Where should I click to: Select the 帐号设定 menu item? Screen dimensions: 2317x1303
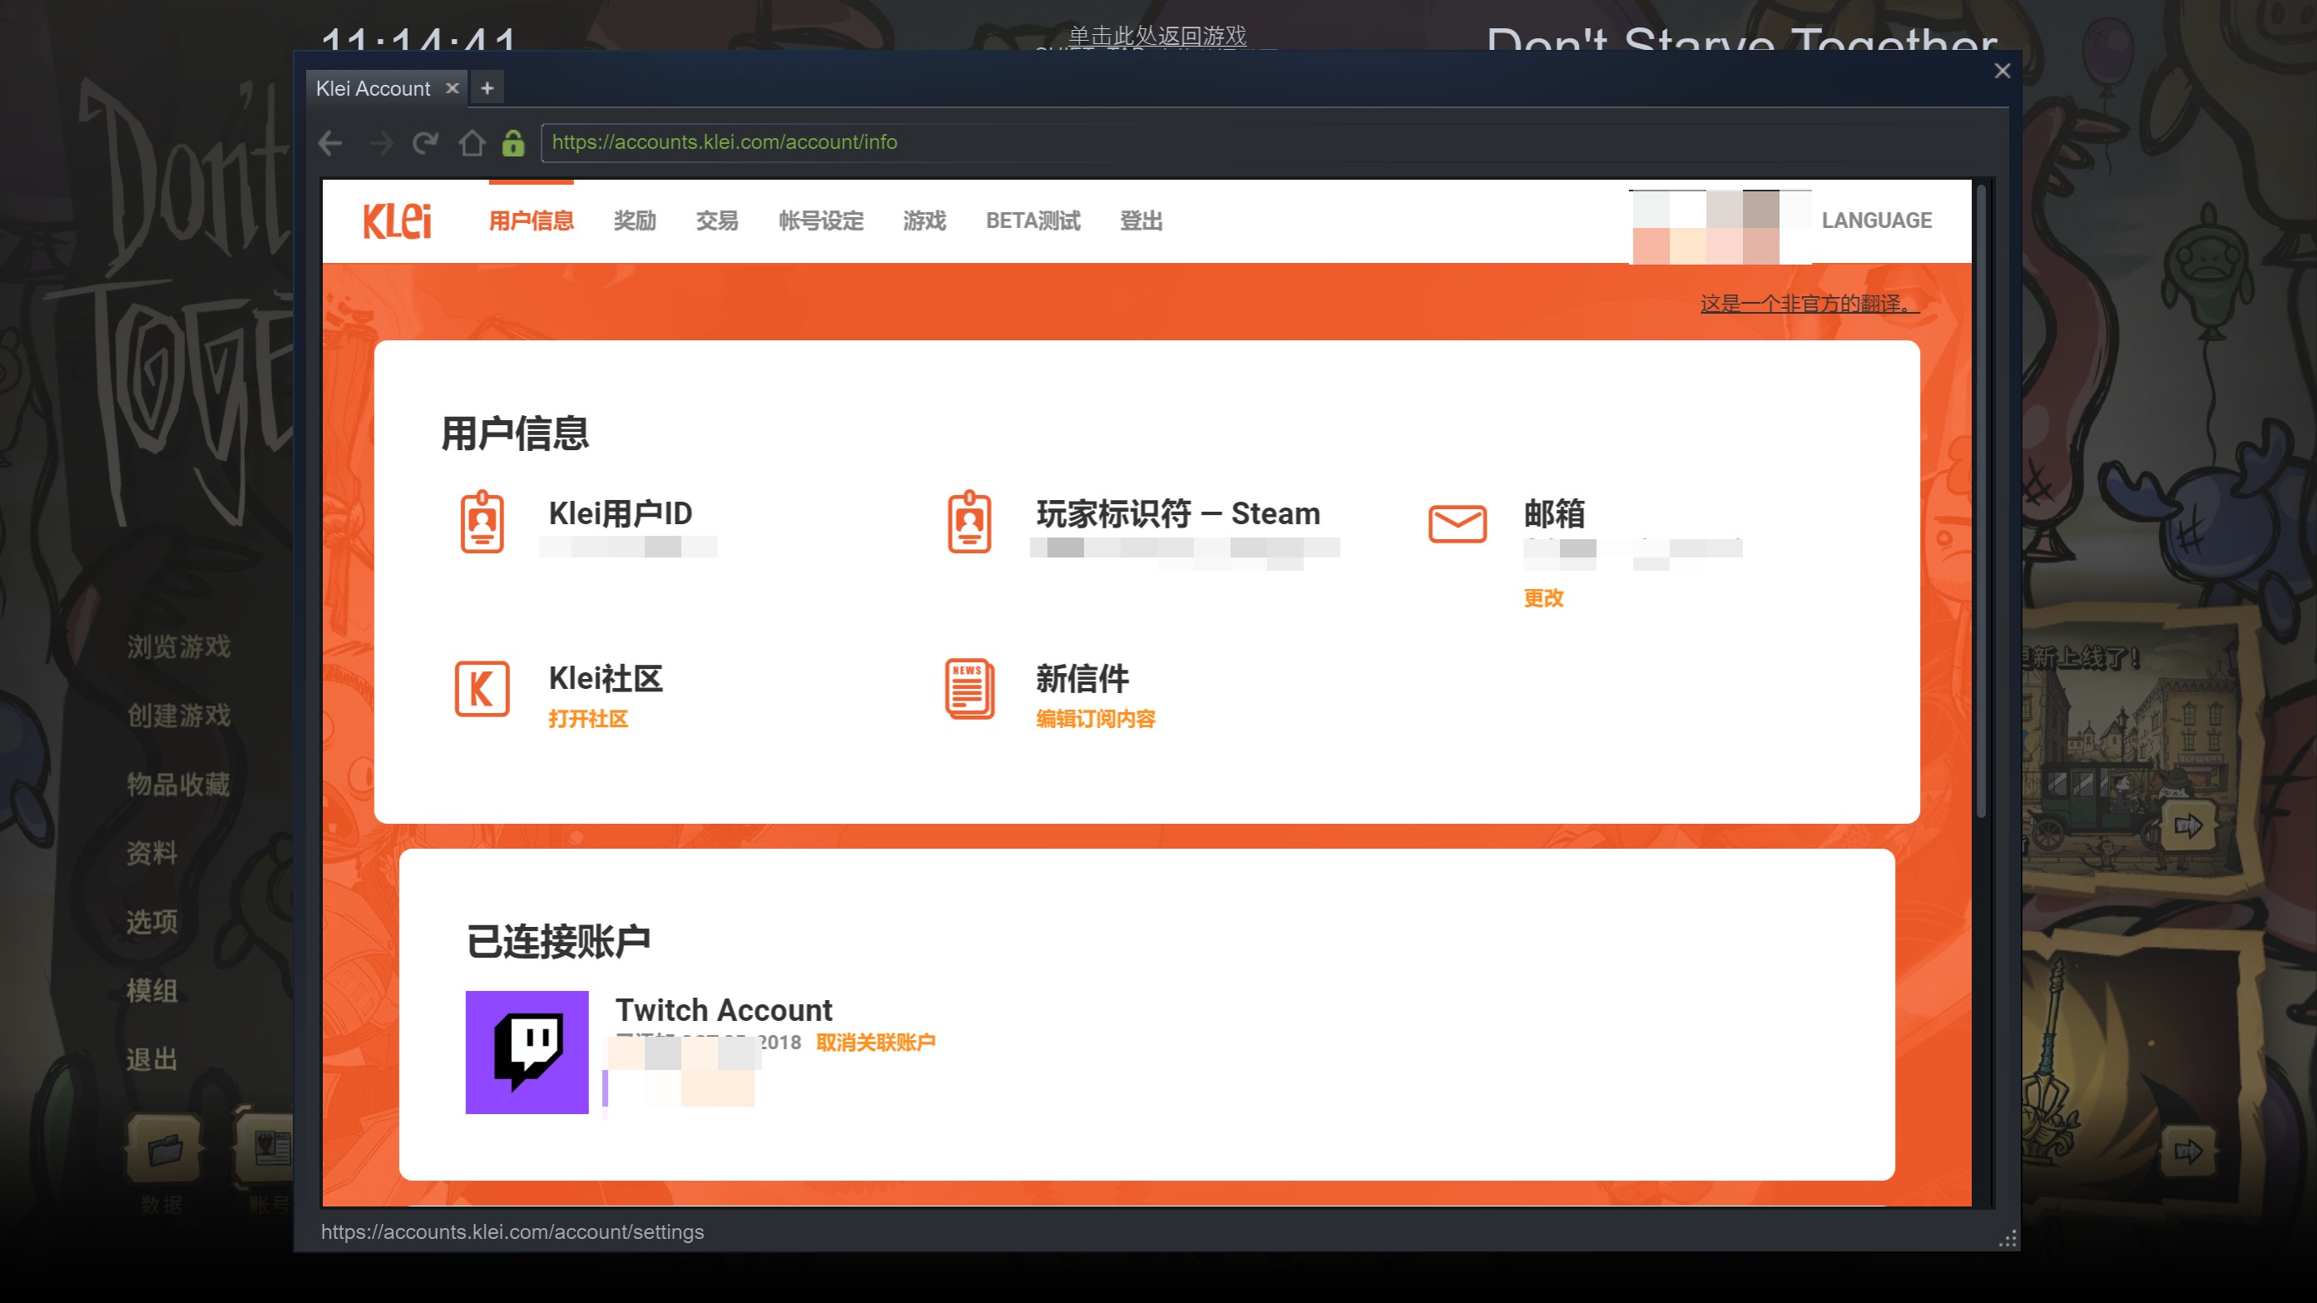[x=819, y=221]
